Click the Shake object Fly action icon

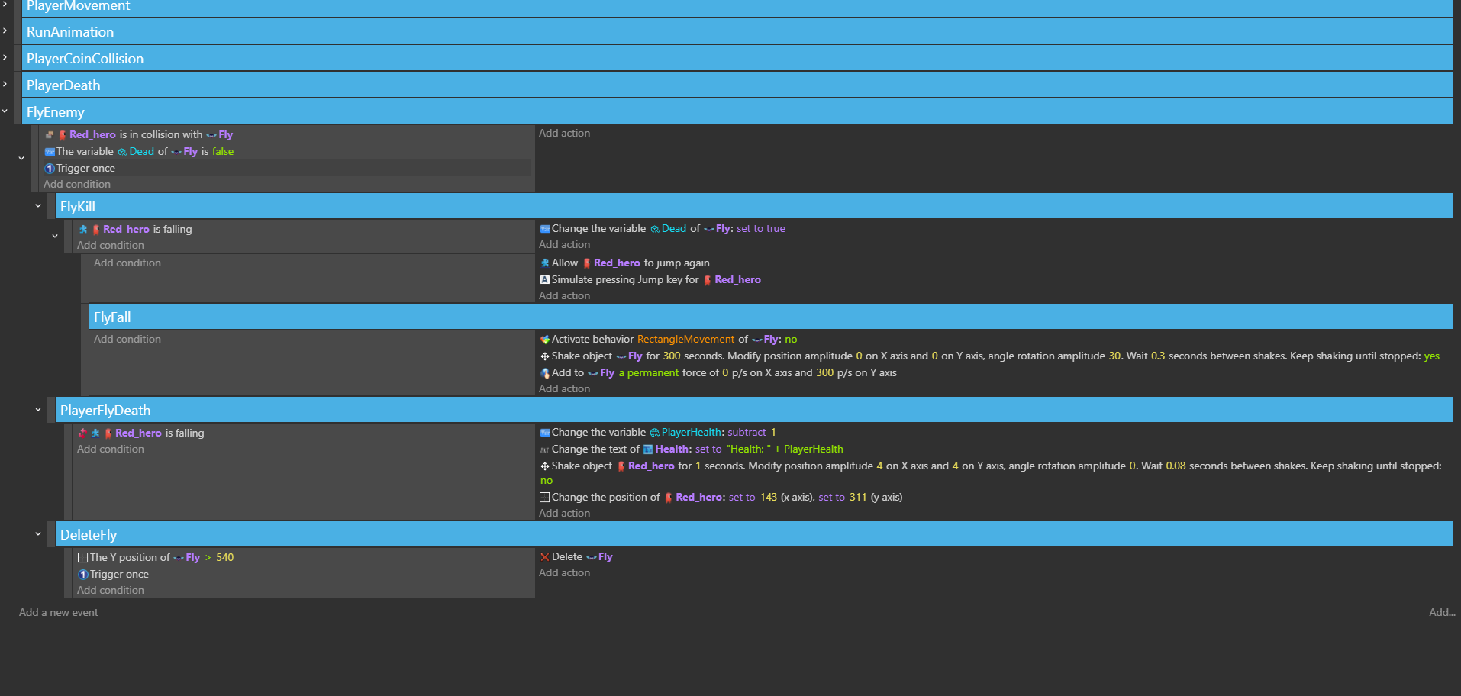(x=545, y=356)
